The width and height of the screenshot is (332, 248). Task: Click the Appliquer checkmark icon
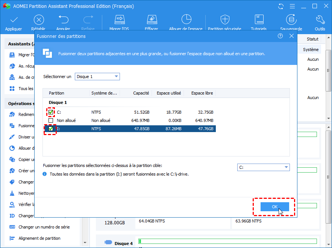click(14, 20)
